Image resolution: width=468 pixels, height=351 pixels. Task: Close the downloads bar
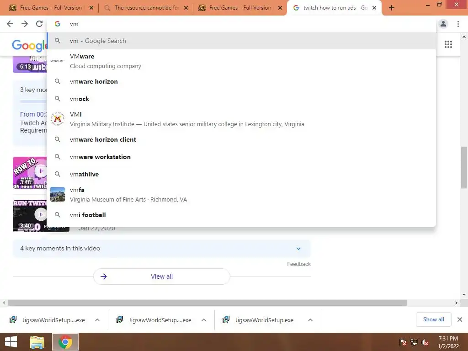[x=460, y=319]
